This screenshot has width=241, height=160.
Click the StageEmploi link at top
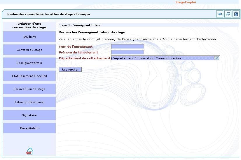click(x=186, y=2)
